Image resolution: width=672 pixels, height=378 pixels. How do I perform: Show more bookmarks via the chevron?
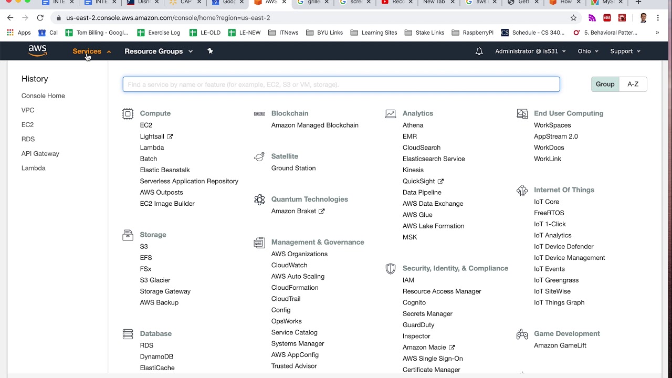tap(657, 33)
